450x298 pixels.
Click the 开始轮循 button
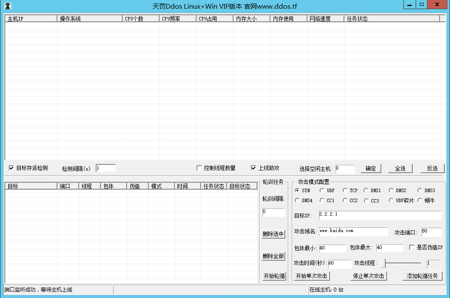click(274, 276)
